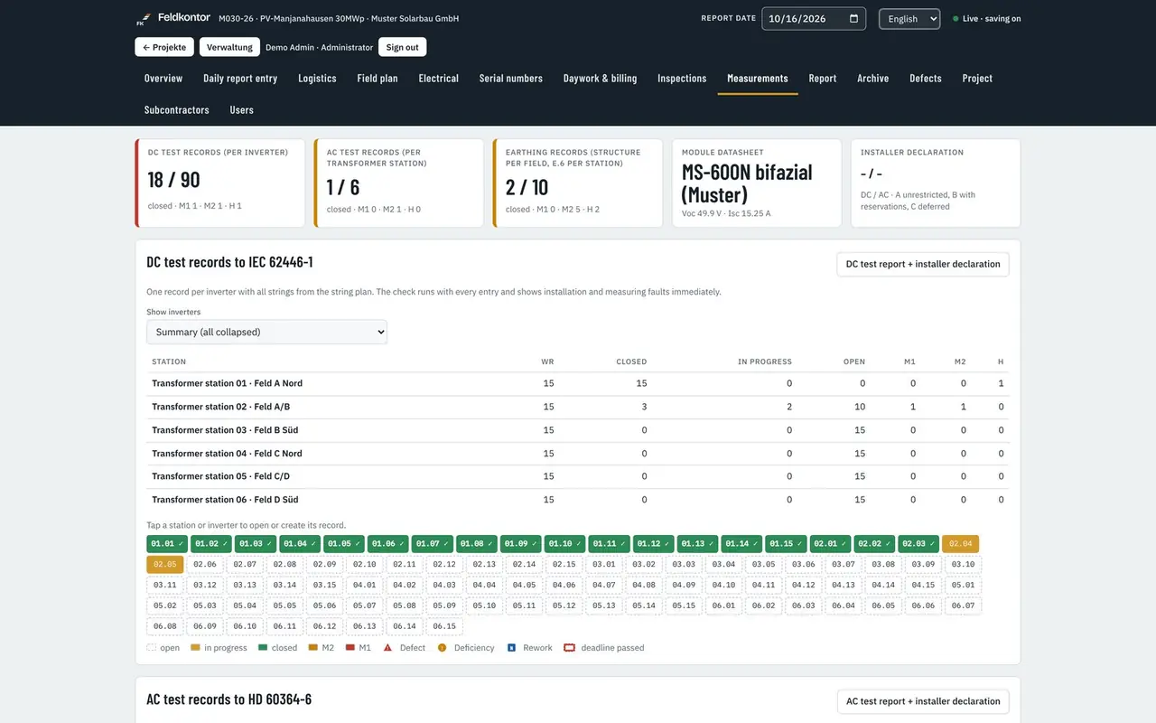Go to the Defects tab
Screen dimensions: 1156x723
click(926, 79)
